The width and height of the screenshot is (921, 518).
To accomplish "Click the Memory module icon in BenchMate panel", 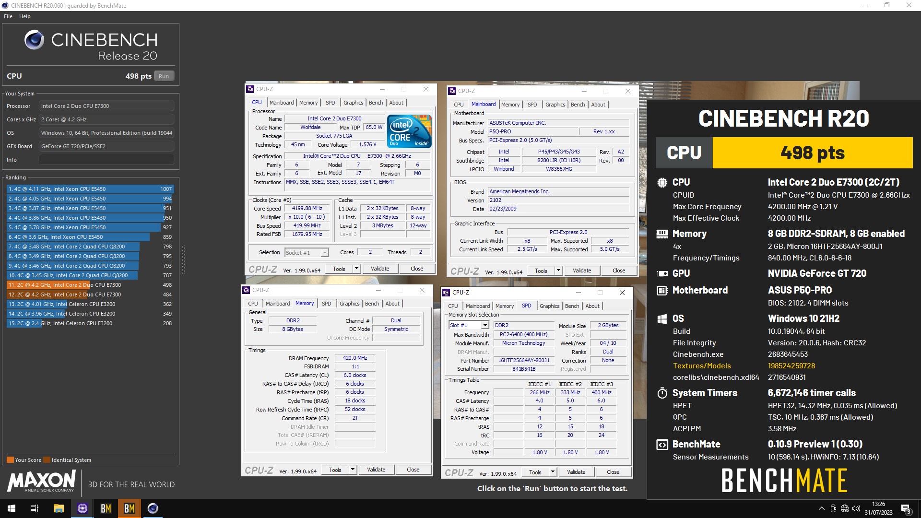I will click(x=662, y=234).
